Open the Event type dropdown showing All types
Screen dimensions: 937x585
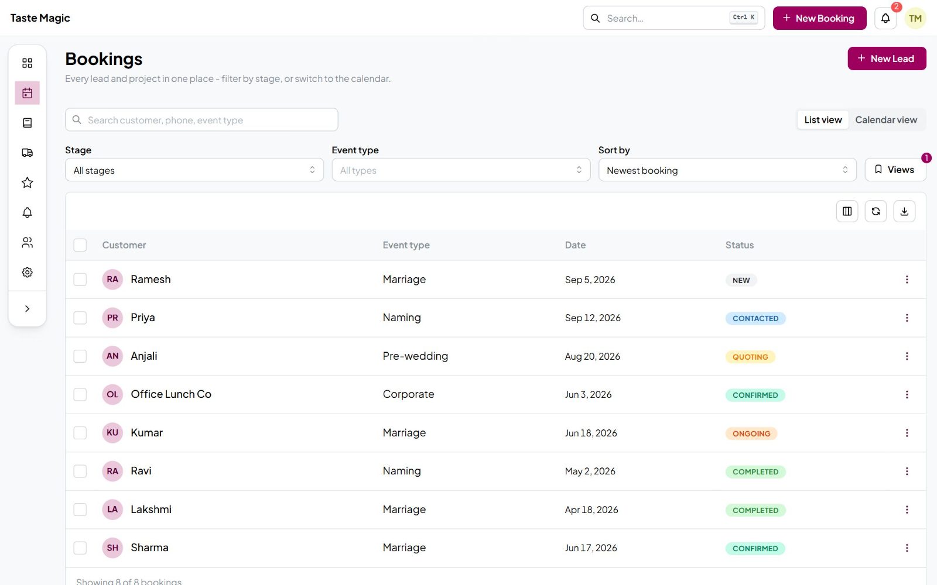tap(461, 170)
